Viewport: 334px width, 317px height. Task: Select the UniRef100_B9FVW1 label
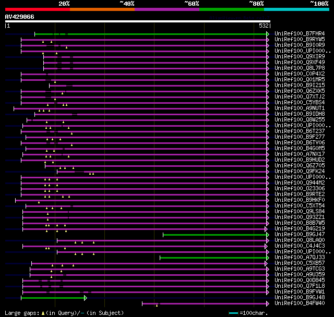tap(300, 292)
